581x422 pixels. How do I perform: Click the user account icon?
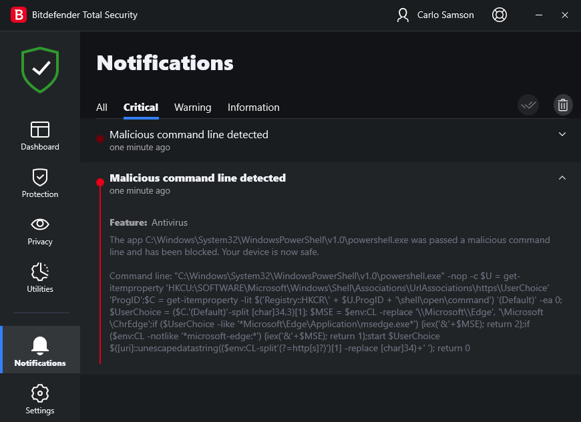pyautogui.click(x=403, y=15)
